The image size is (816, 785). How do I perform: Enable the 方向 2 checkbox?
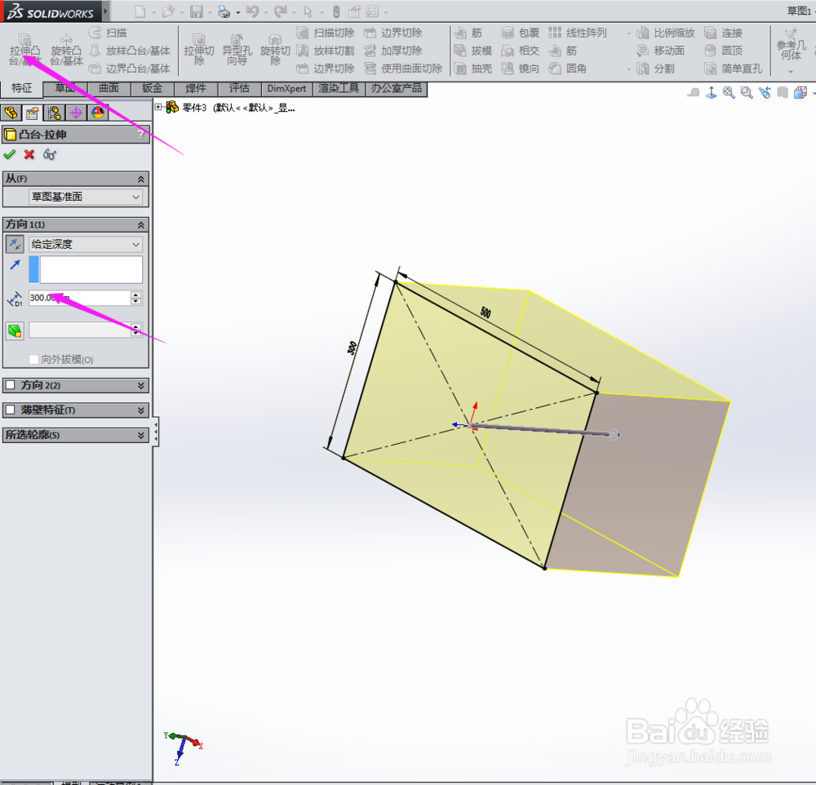10,385
